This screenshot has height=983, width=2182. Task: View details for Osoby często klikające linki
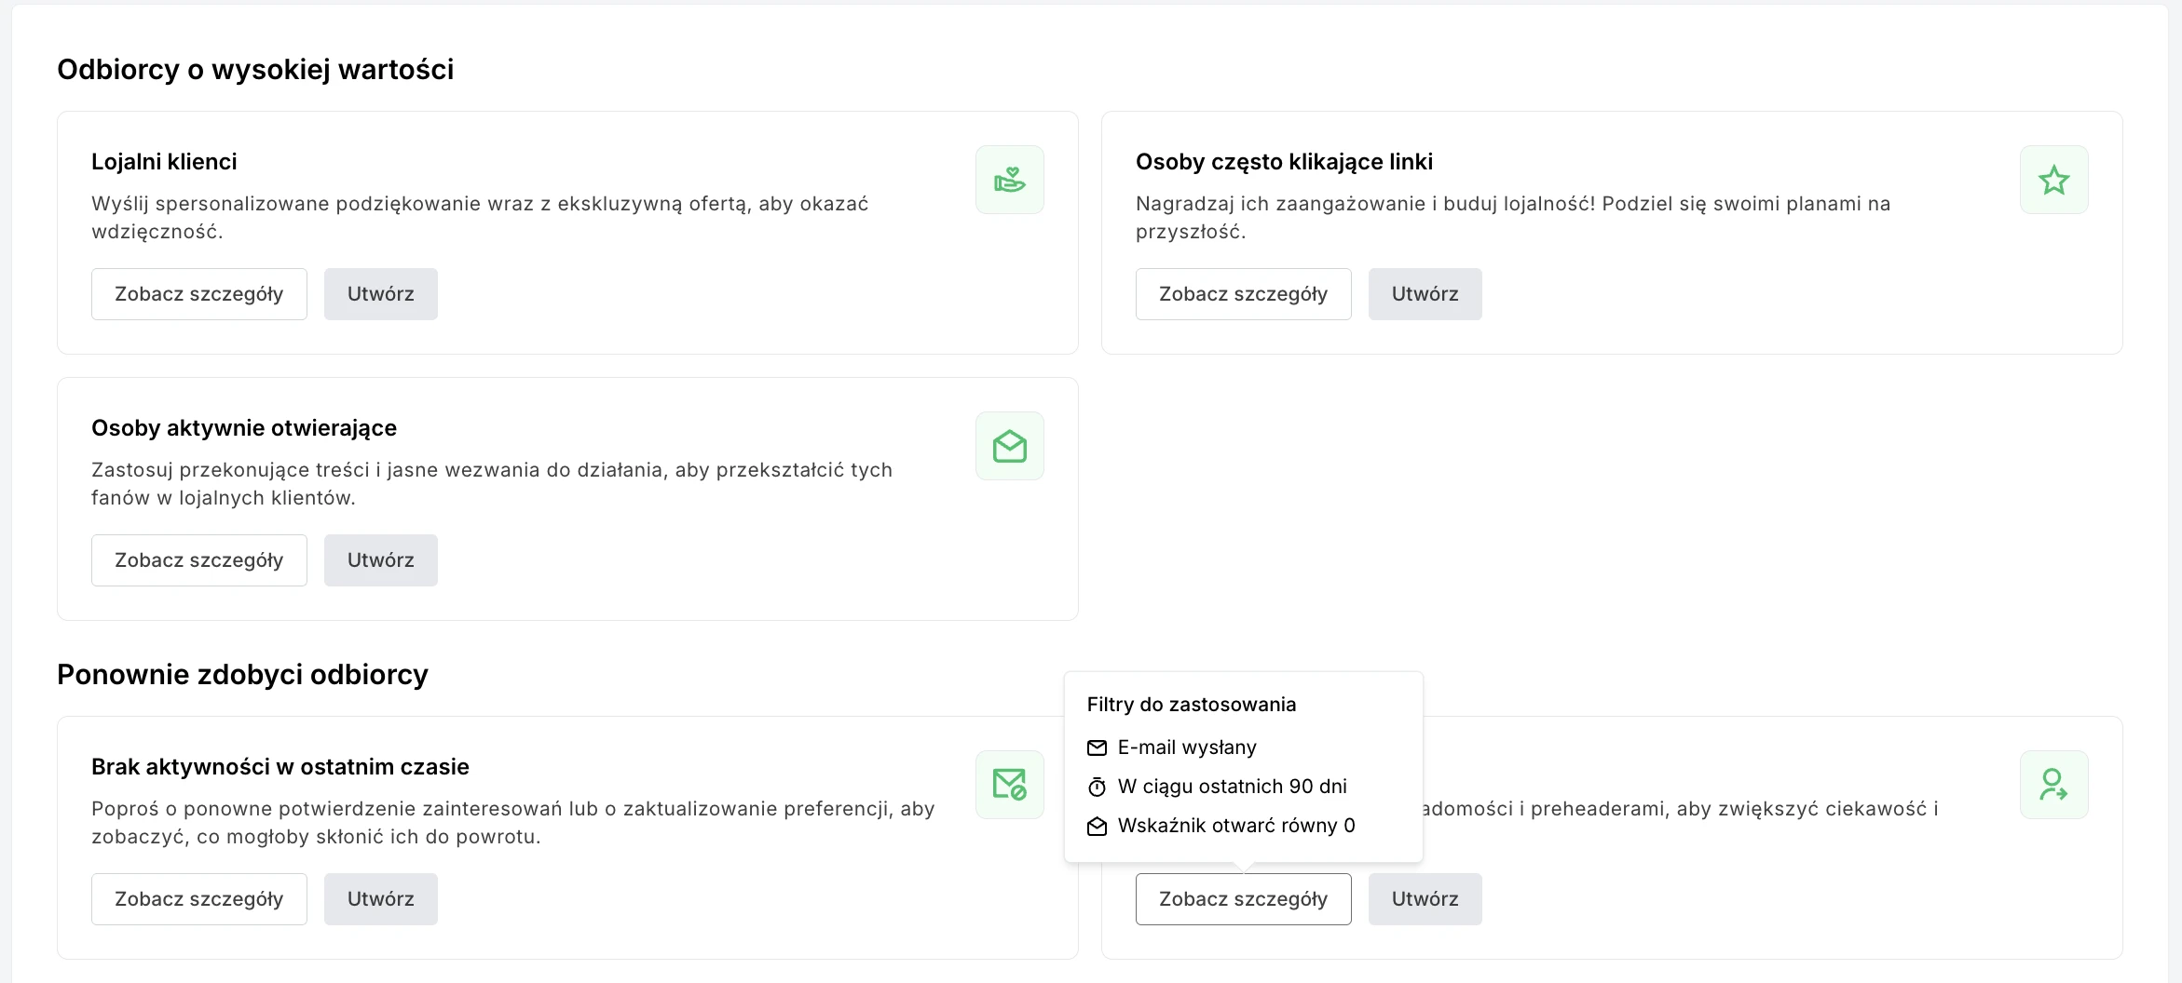(x=1243, y=294)
